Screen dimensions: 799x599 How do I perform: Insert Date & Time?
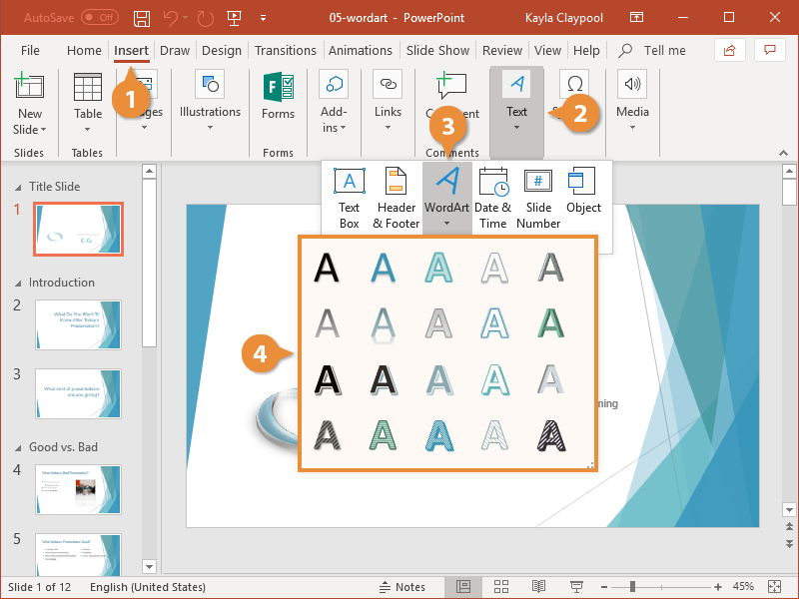[x=493, y=197]
